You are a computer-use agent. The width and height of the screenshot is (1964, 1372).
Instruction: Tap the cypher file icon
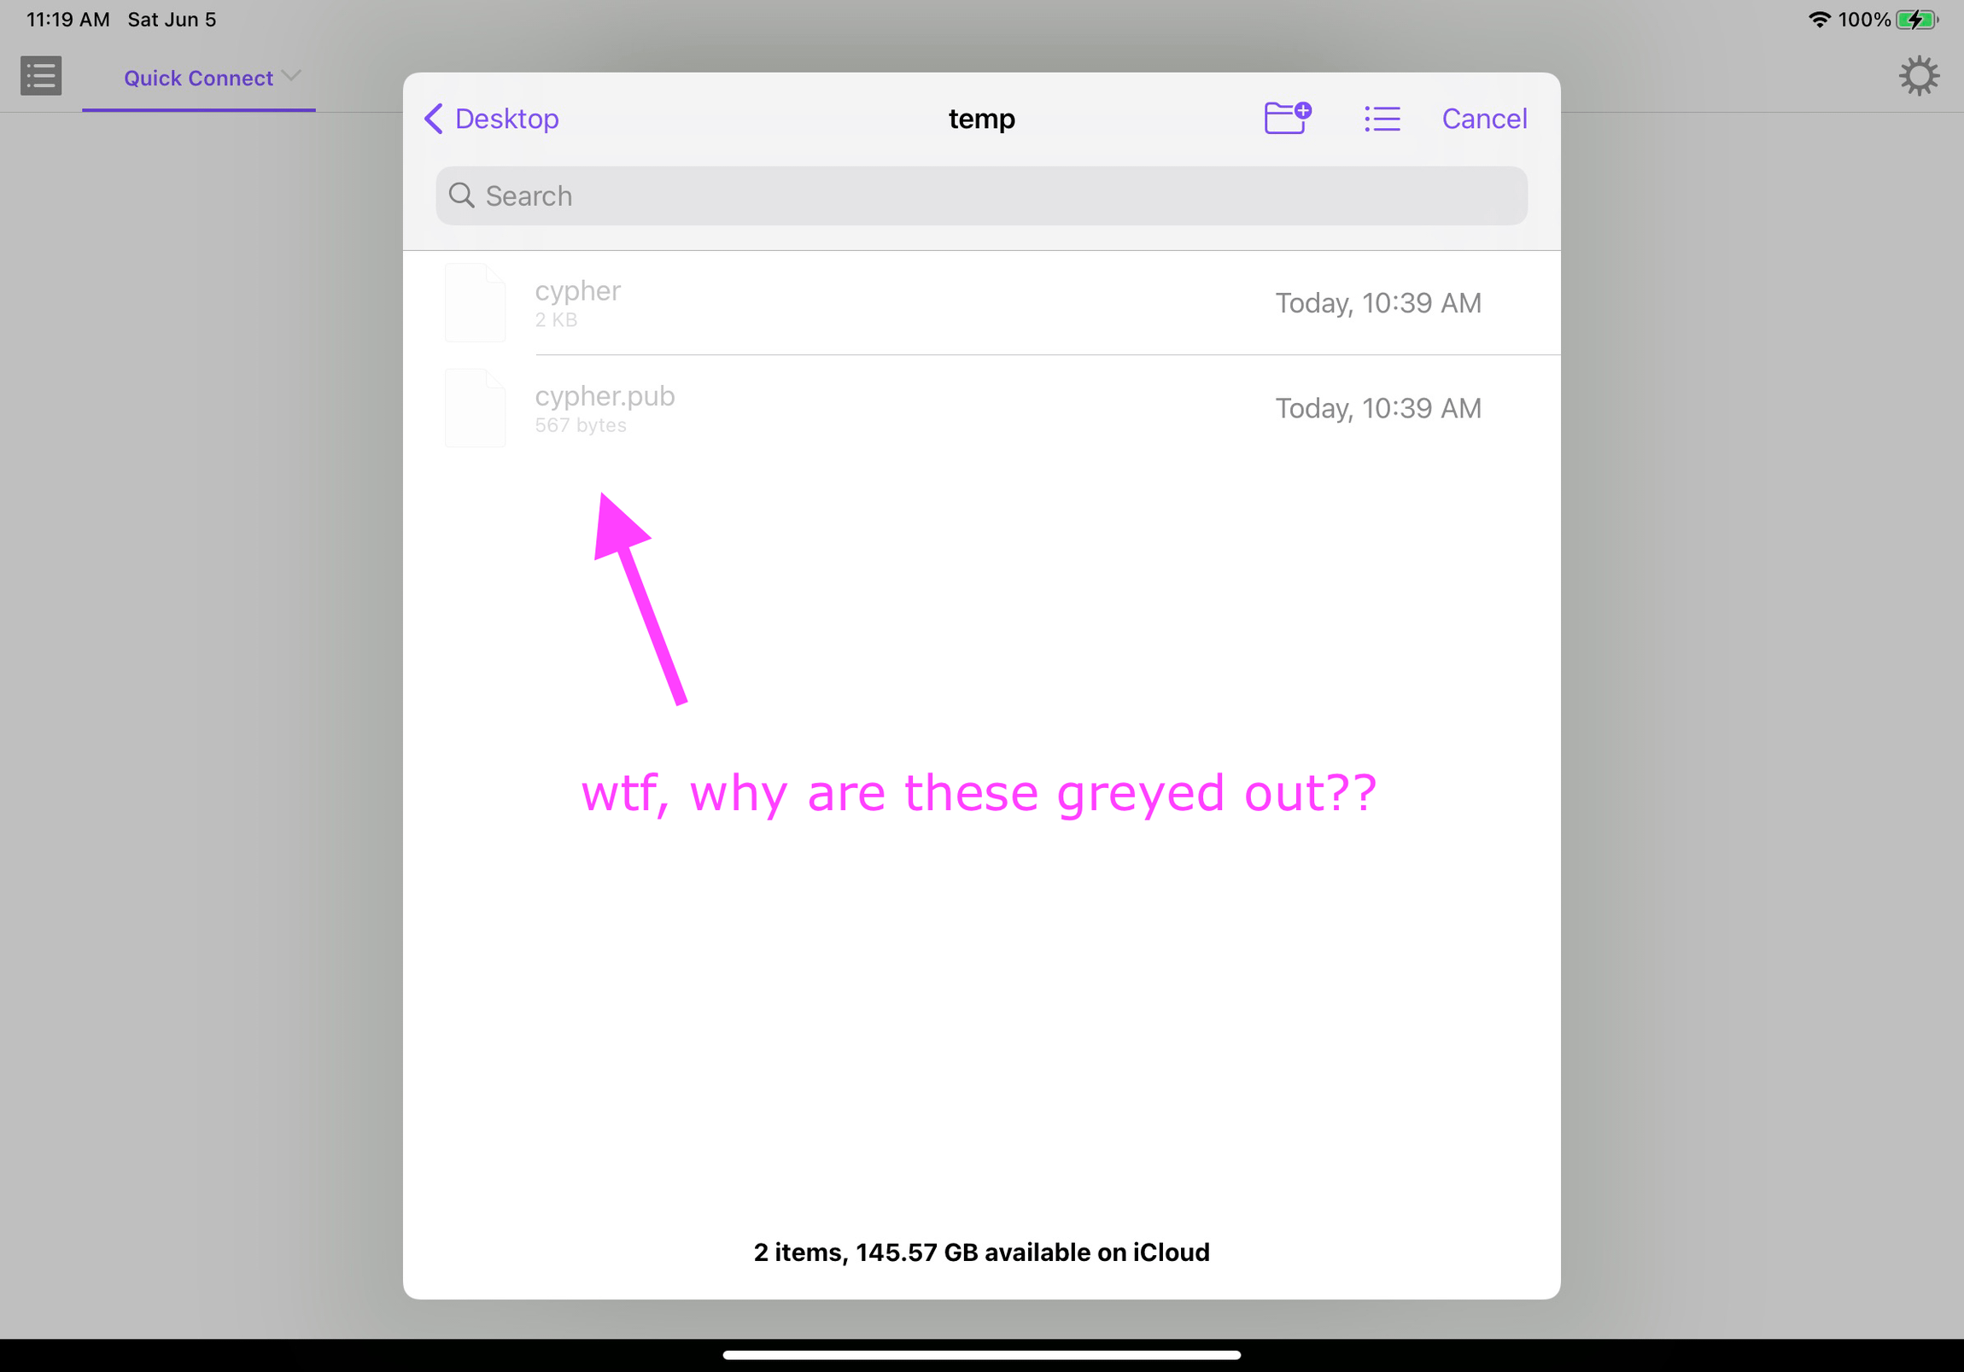pyautogui.click(x=476, y=303)
